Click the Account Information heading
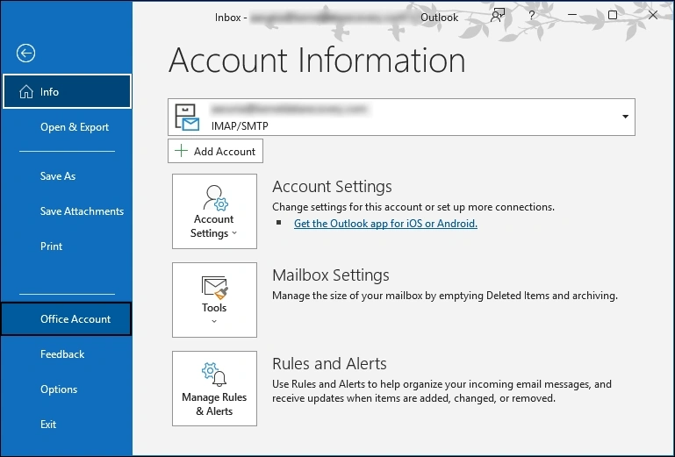 click(x=317, y=60)
